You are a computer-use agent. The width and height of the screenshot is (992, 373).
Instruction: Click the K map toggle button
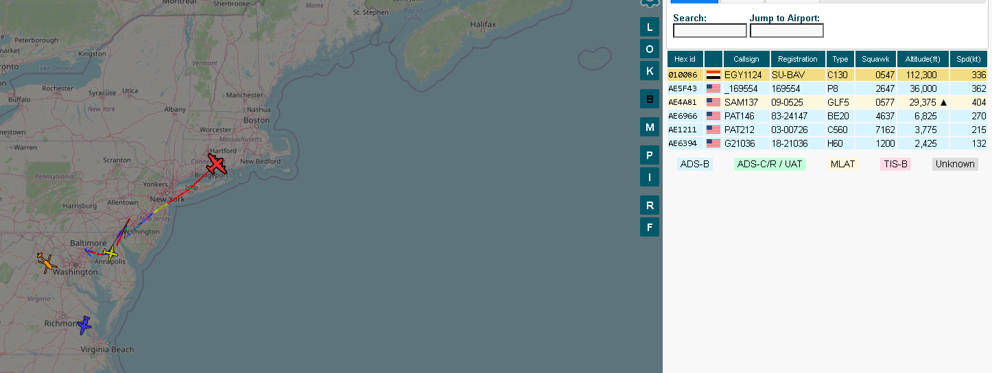650,71
